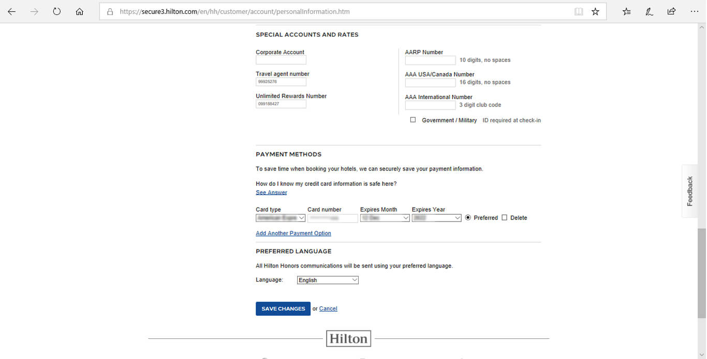Click Add Another Payment Option link

(x=293, y=233)
